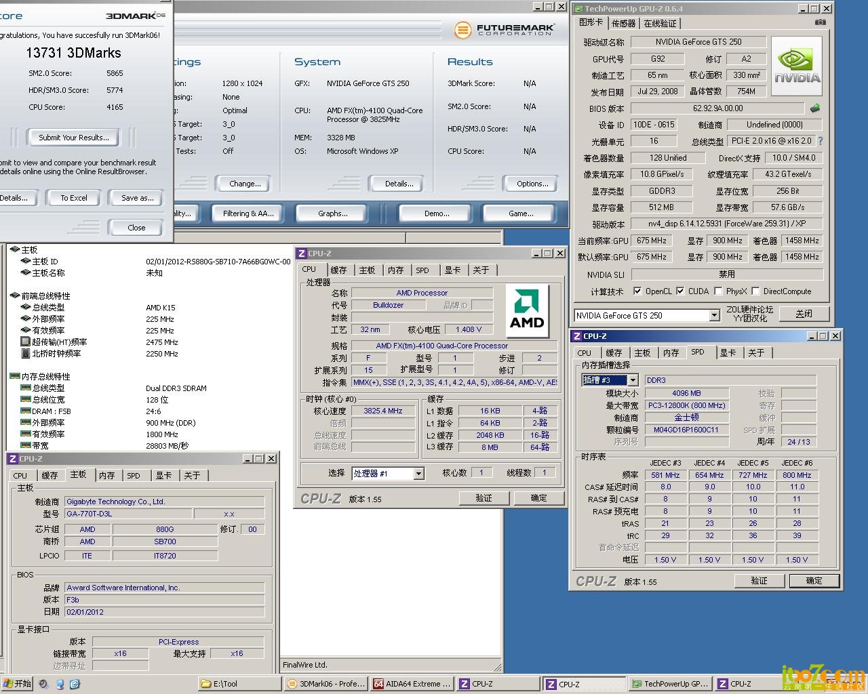Click the E:\Tool folder taskbar button
This screenshot has height=694, width=868.
[x=239, y=684]
